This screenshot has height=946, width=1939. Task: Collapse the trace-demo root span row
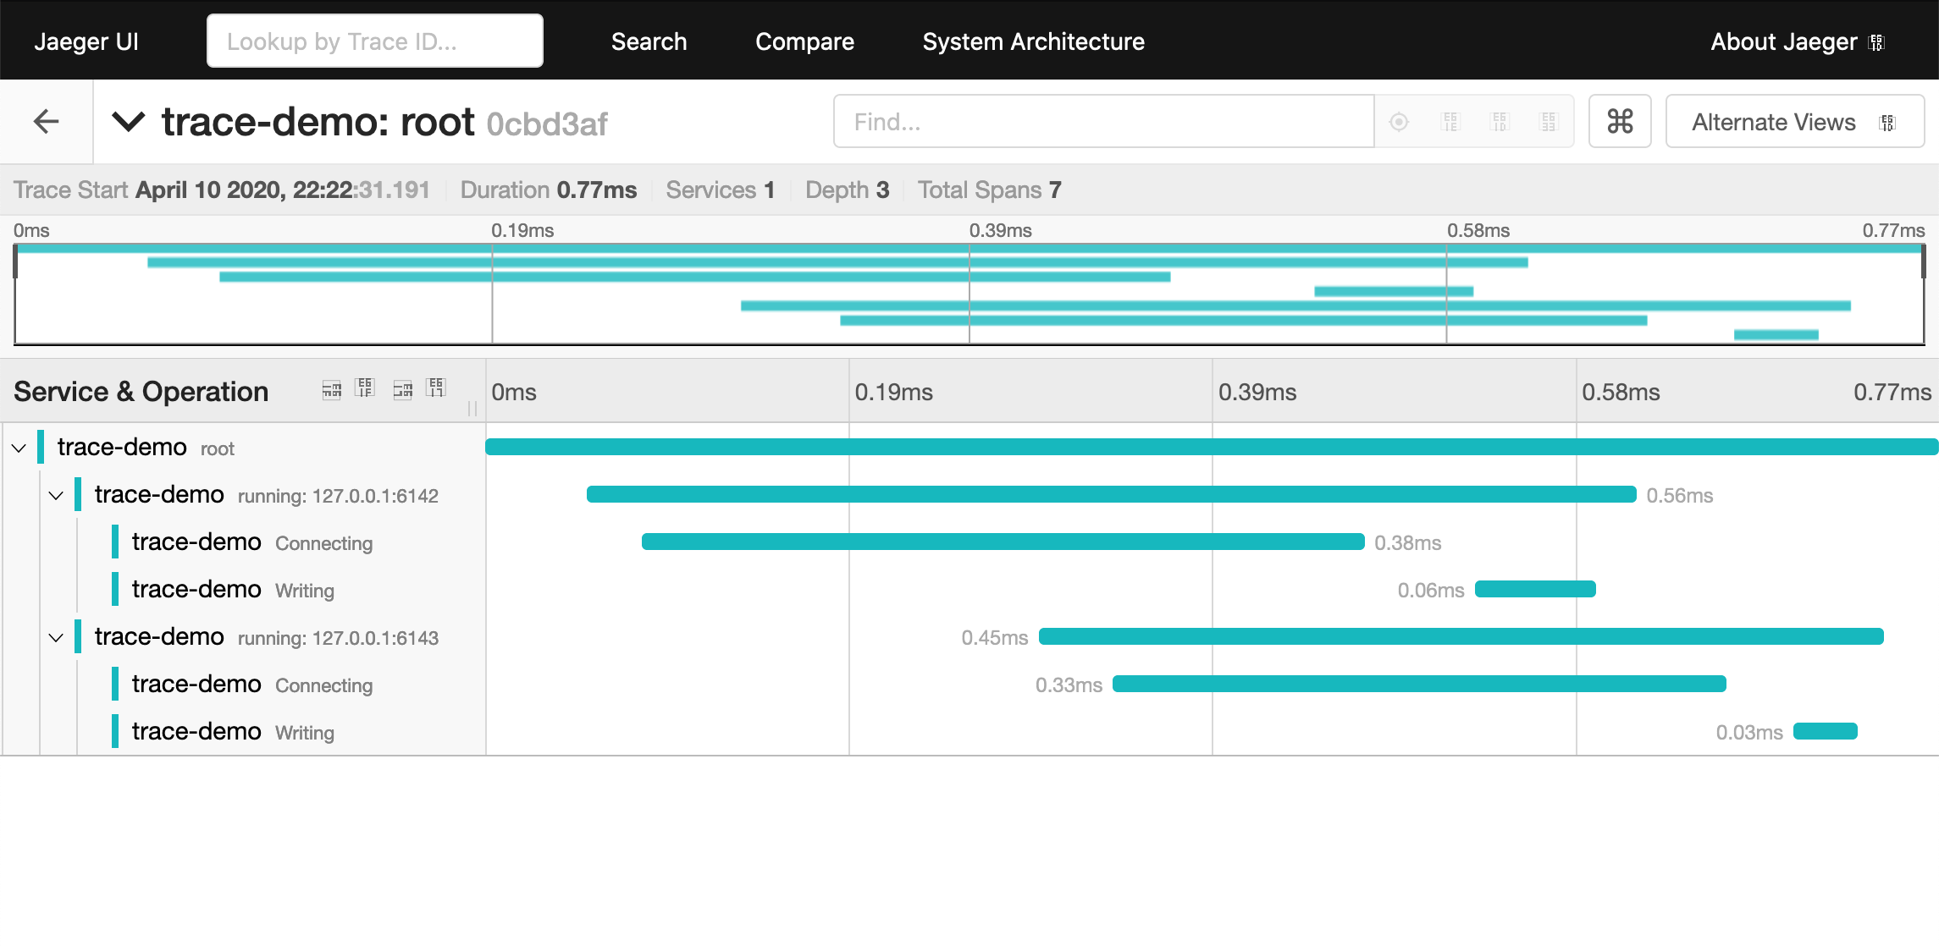click(19, 448)
